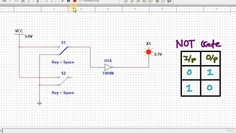
Task: Click ruler mark 4 on top ruler
Action: 108,9
